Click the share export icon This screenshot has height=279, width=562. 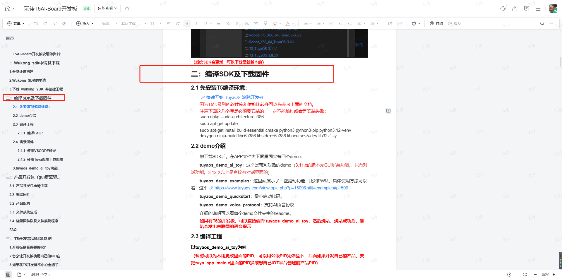[x=515, y=8]
